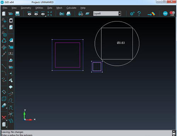Click the question mark help icon
The height and width of the screenshot is (136, 177).
click(139, 13)
